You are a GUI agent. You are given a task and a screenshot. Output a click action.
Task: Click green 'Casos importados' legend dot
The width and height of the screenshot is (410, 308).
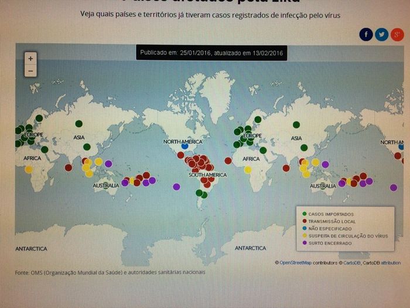pyautogui.click(x=305, y=214)
